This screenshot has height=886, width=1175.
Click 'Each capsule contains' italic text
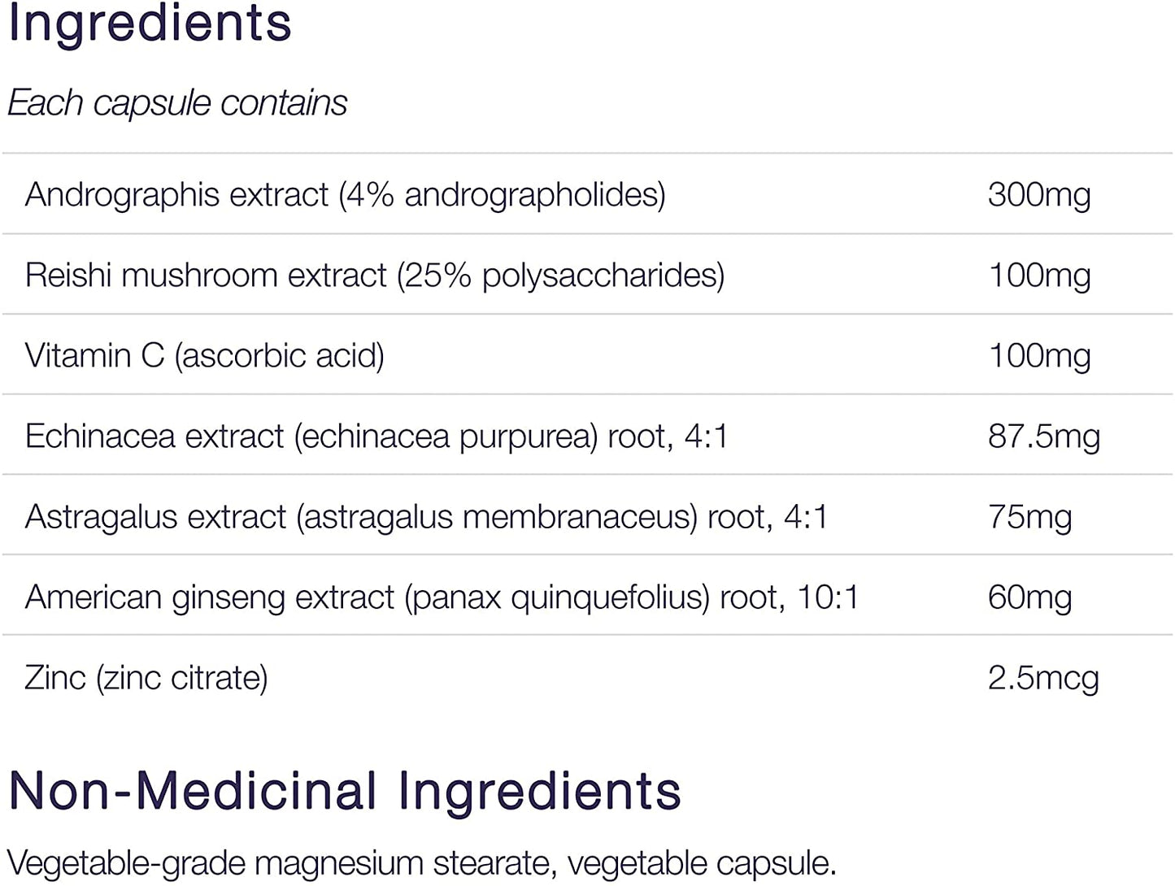(177, 103)
